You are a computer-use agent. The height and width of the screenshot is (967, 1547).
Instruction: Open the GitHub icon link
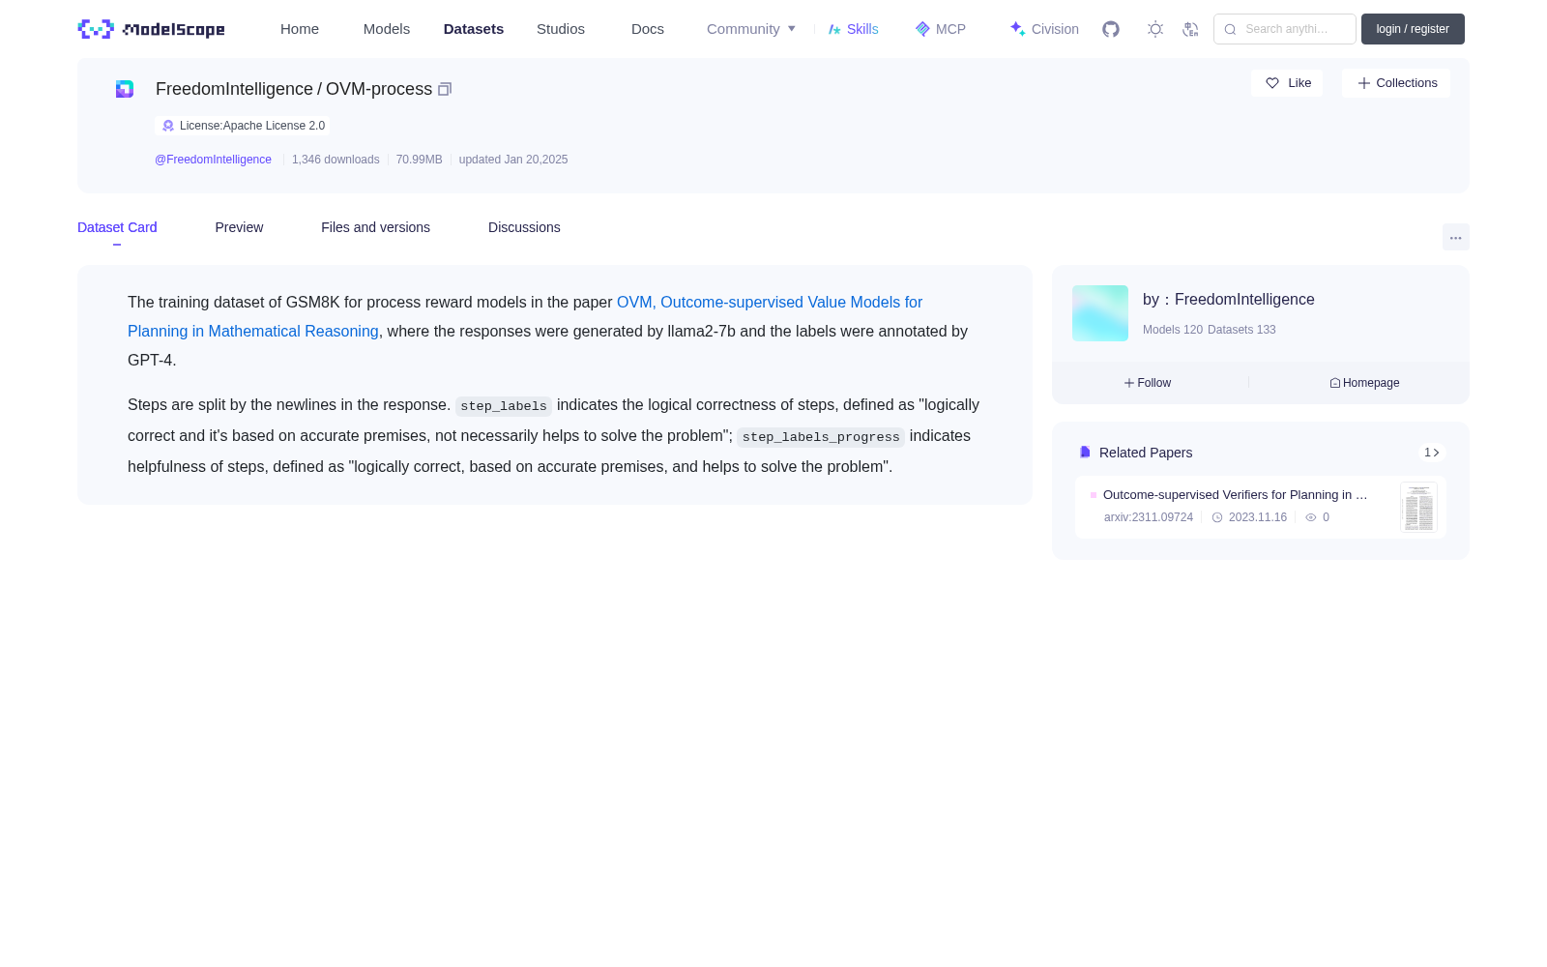pos(1111,29)
